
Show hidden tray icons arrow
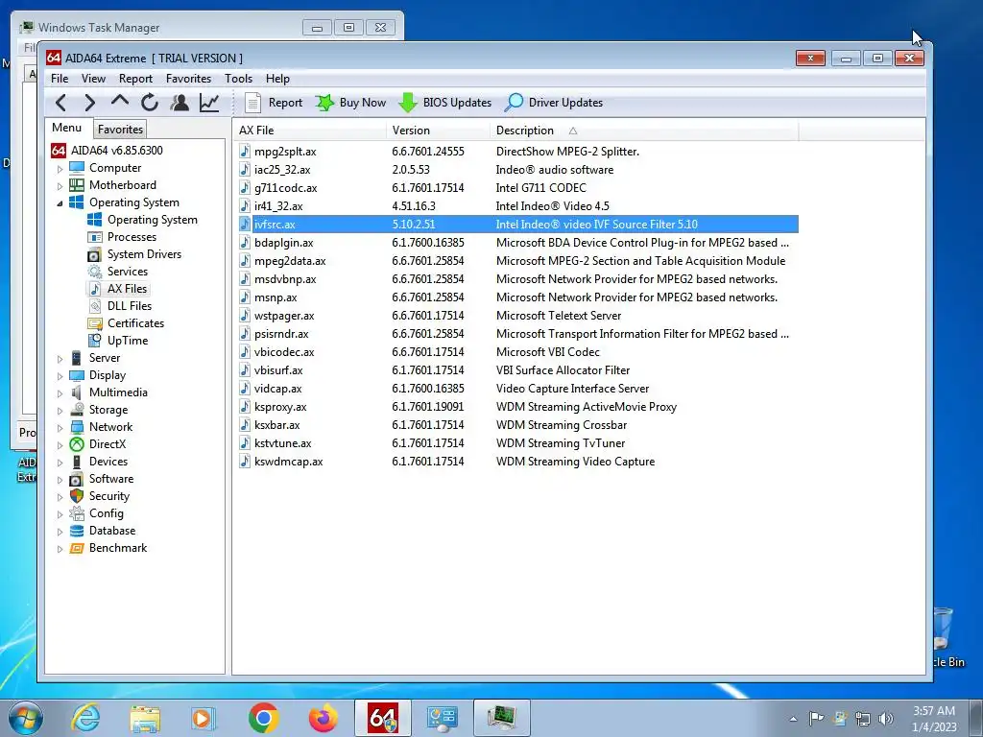pos(793,719)
